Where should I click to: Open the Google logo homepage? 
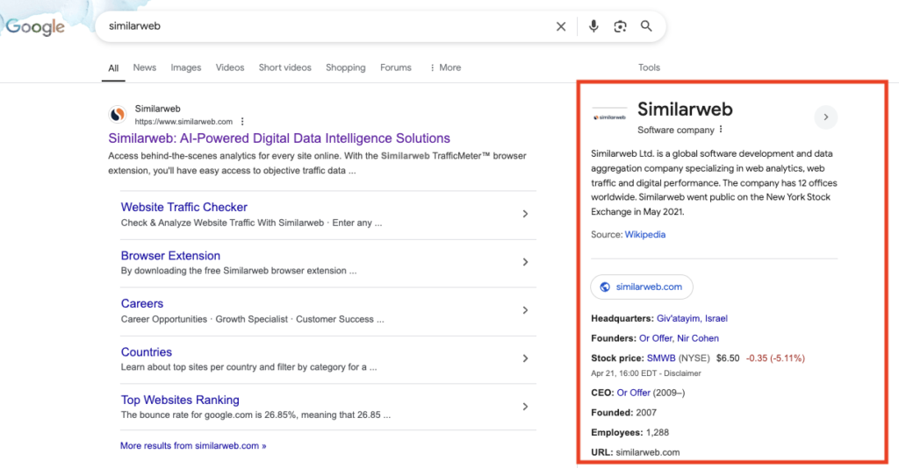[x=34, y=26]
